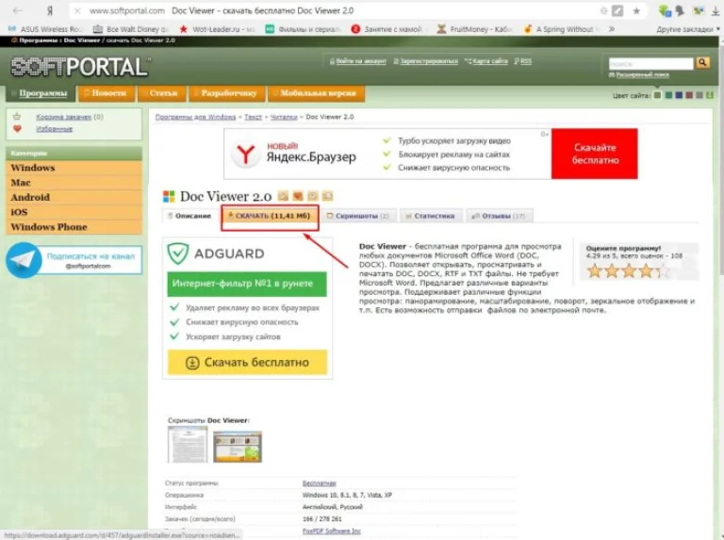
Task: Click the Windows logo beside Doc Viewer title
Action: click(x=169, y=197)
